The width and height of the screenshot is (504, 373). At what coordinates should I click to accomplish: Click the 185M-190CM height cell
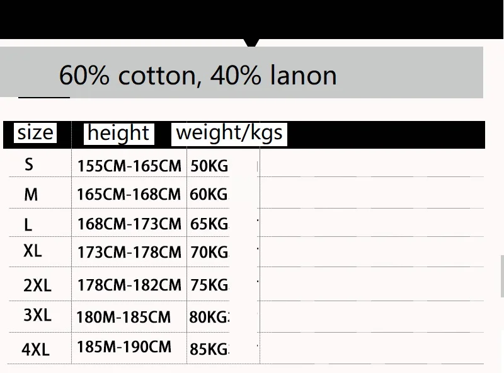pos(124,347)
